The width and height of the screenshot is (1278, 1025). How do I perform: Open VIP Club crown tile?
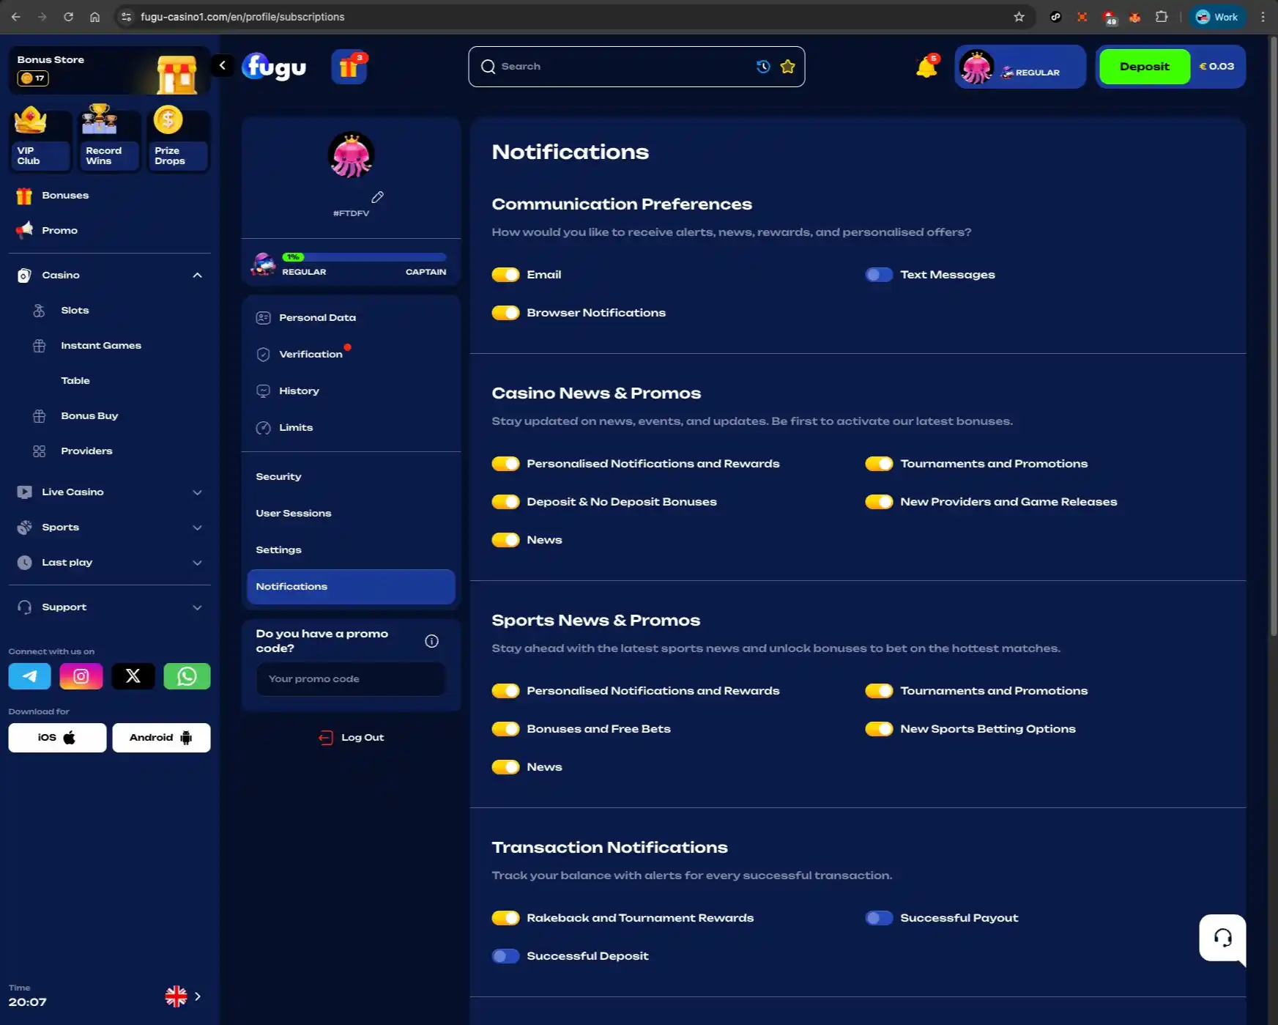[x=40, y=140]
